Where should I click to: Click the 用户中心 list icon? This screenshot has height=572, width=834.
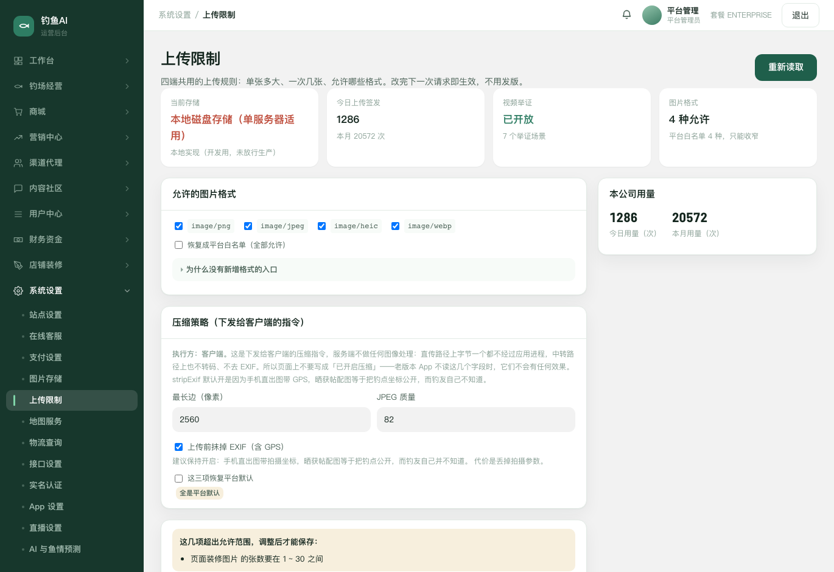[18, 214]
